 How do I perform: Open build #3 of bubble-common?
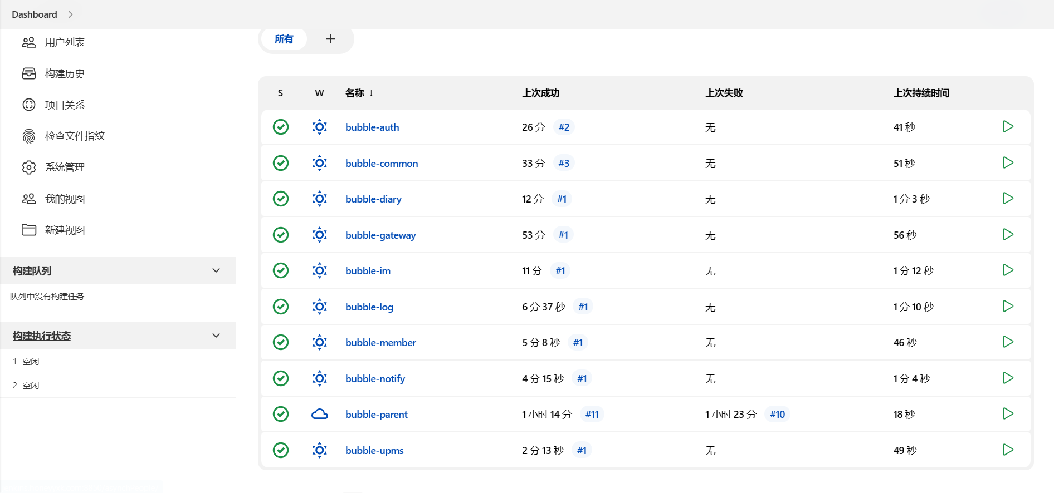point(564,163)
